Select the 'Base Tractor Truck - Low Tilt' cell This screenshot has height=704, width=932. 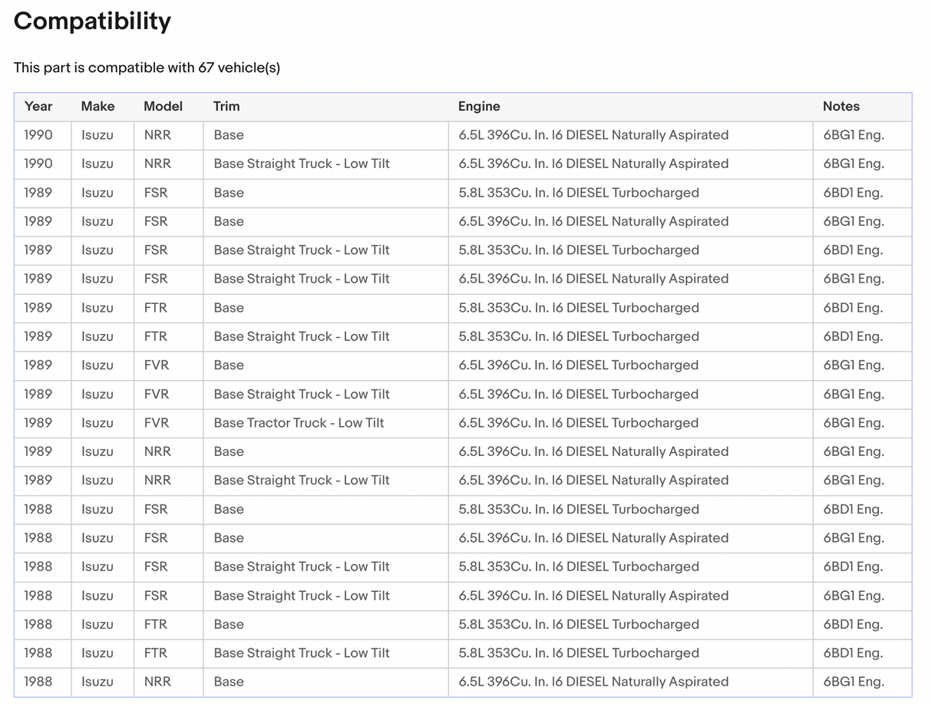pyautogui.click(x=299, y=423)
